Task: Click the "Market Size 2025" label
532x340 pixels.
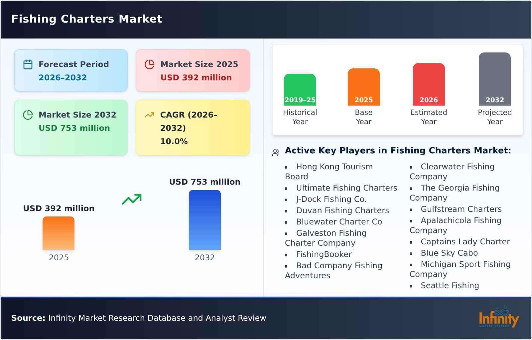Action: (199, 64)
